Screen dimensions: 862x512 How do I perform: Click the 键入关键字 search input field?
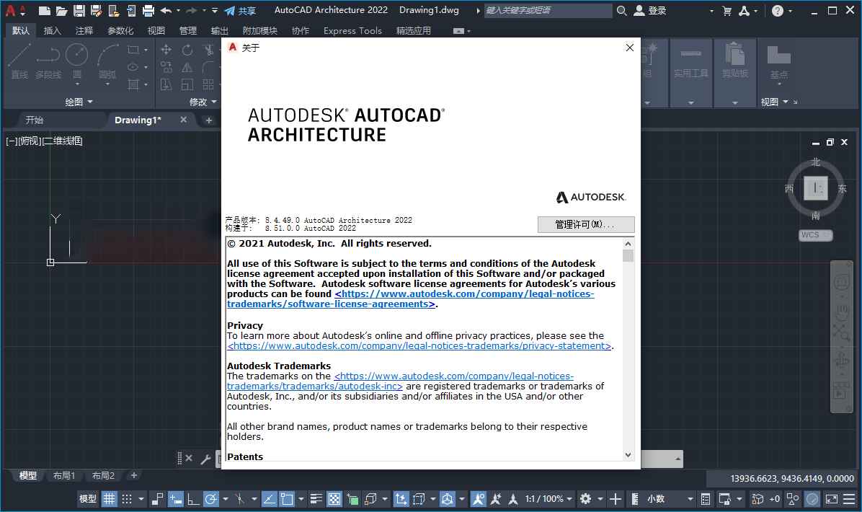pyautogui.click(x=548, y=10)
